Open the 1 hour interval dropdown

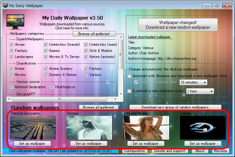tap(200, 91)
